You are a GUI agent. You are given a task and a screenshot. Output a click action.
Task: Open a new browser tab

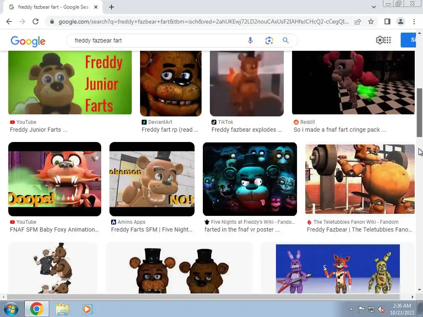[112, 7]
